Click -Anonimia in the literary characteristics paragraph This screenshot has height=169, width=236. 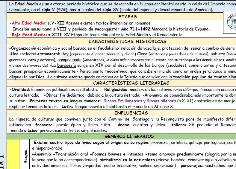[x=152, y=95]
